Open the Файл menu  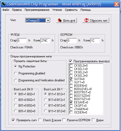[6, 10]
